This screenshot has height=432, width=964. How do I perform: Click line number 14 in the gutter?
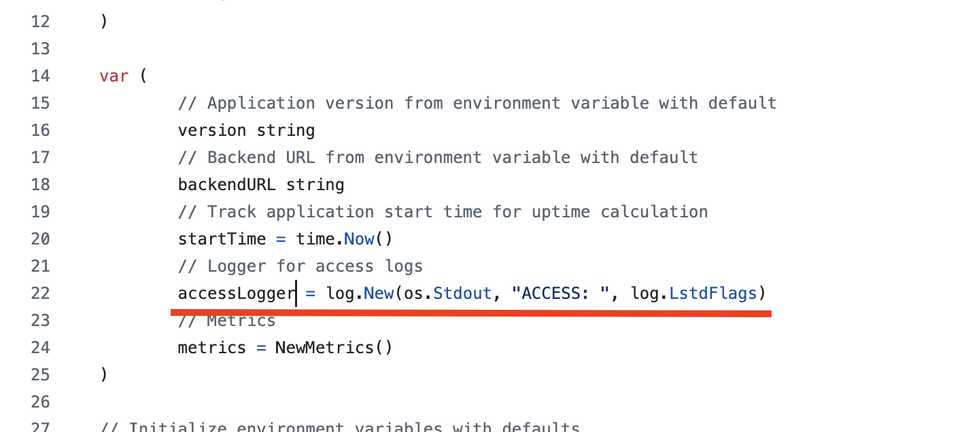pyautogui.click(x=40, y=76)
